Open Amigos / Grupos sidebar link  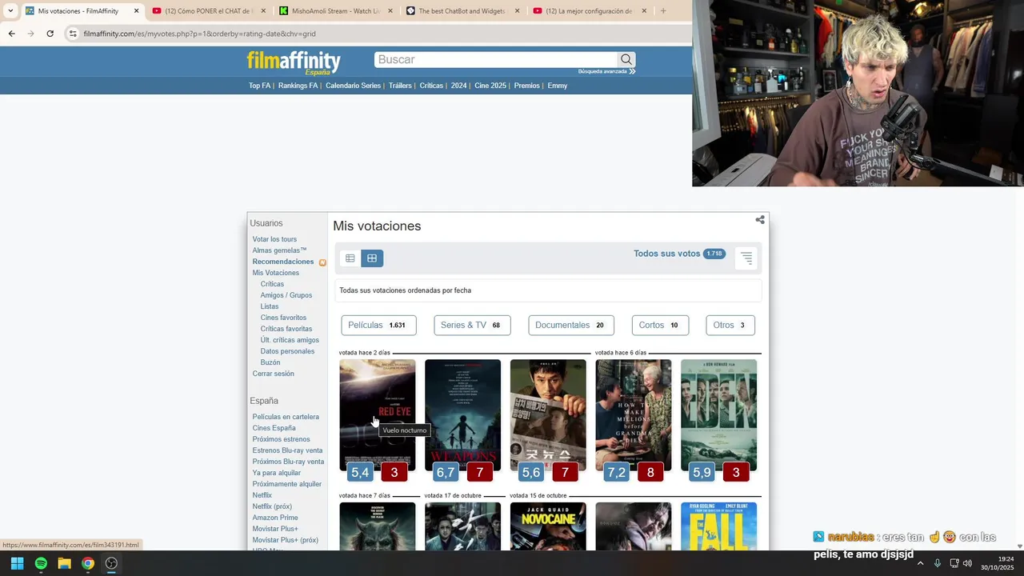point(286,295)
